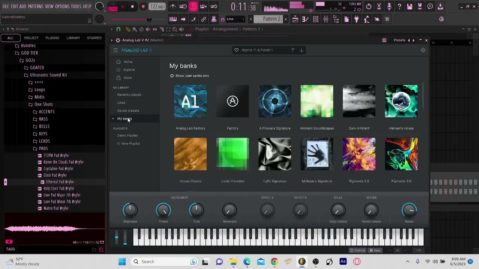Click the download export icon

440,6
